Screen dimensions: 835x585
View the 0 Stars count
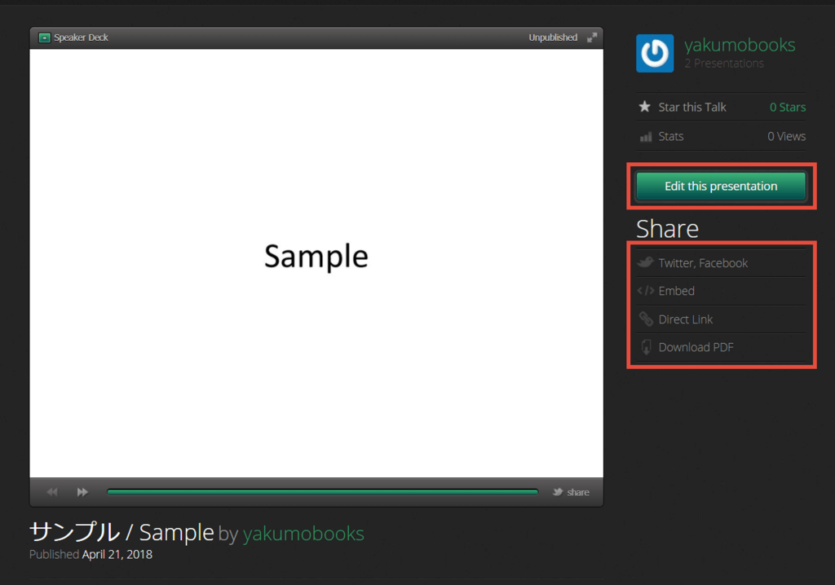click(x=788, y=107)
